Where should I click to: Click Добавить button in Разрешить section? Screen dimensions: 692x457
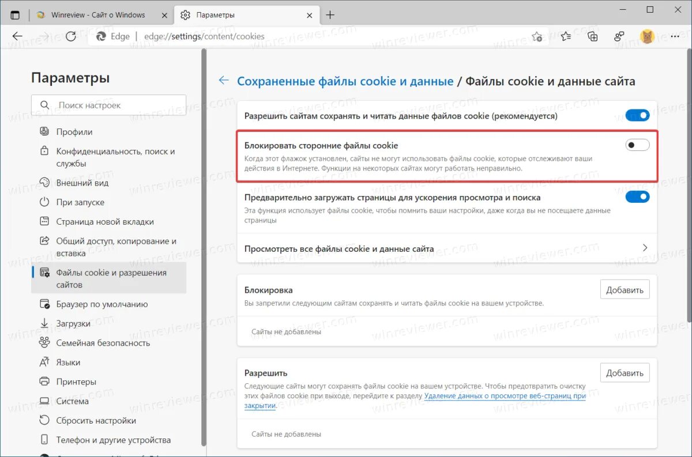pos(625,373)
